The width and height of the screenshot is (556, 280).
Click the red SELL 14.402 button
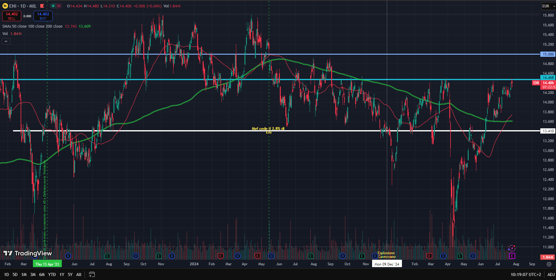pyautogui.click(x=12, y=16)
